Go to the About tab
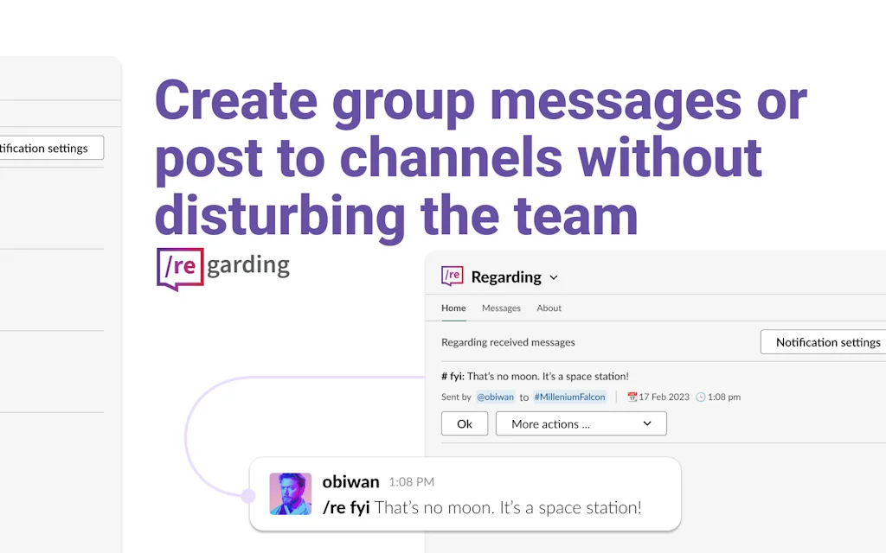This screenshot has height=553, width=886. click(x=549, y=308)
